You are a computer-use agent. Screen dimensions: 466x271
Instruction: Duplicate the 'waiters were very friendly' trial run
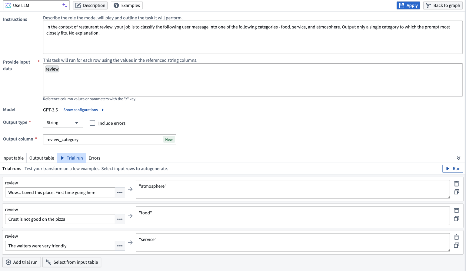point(457,245)
